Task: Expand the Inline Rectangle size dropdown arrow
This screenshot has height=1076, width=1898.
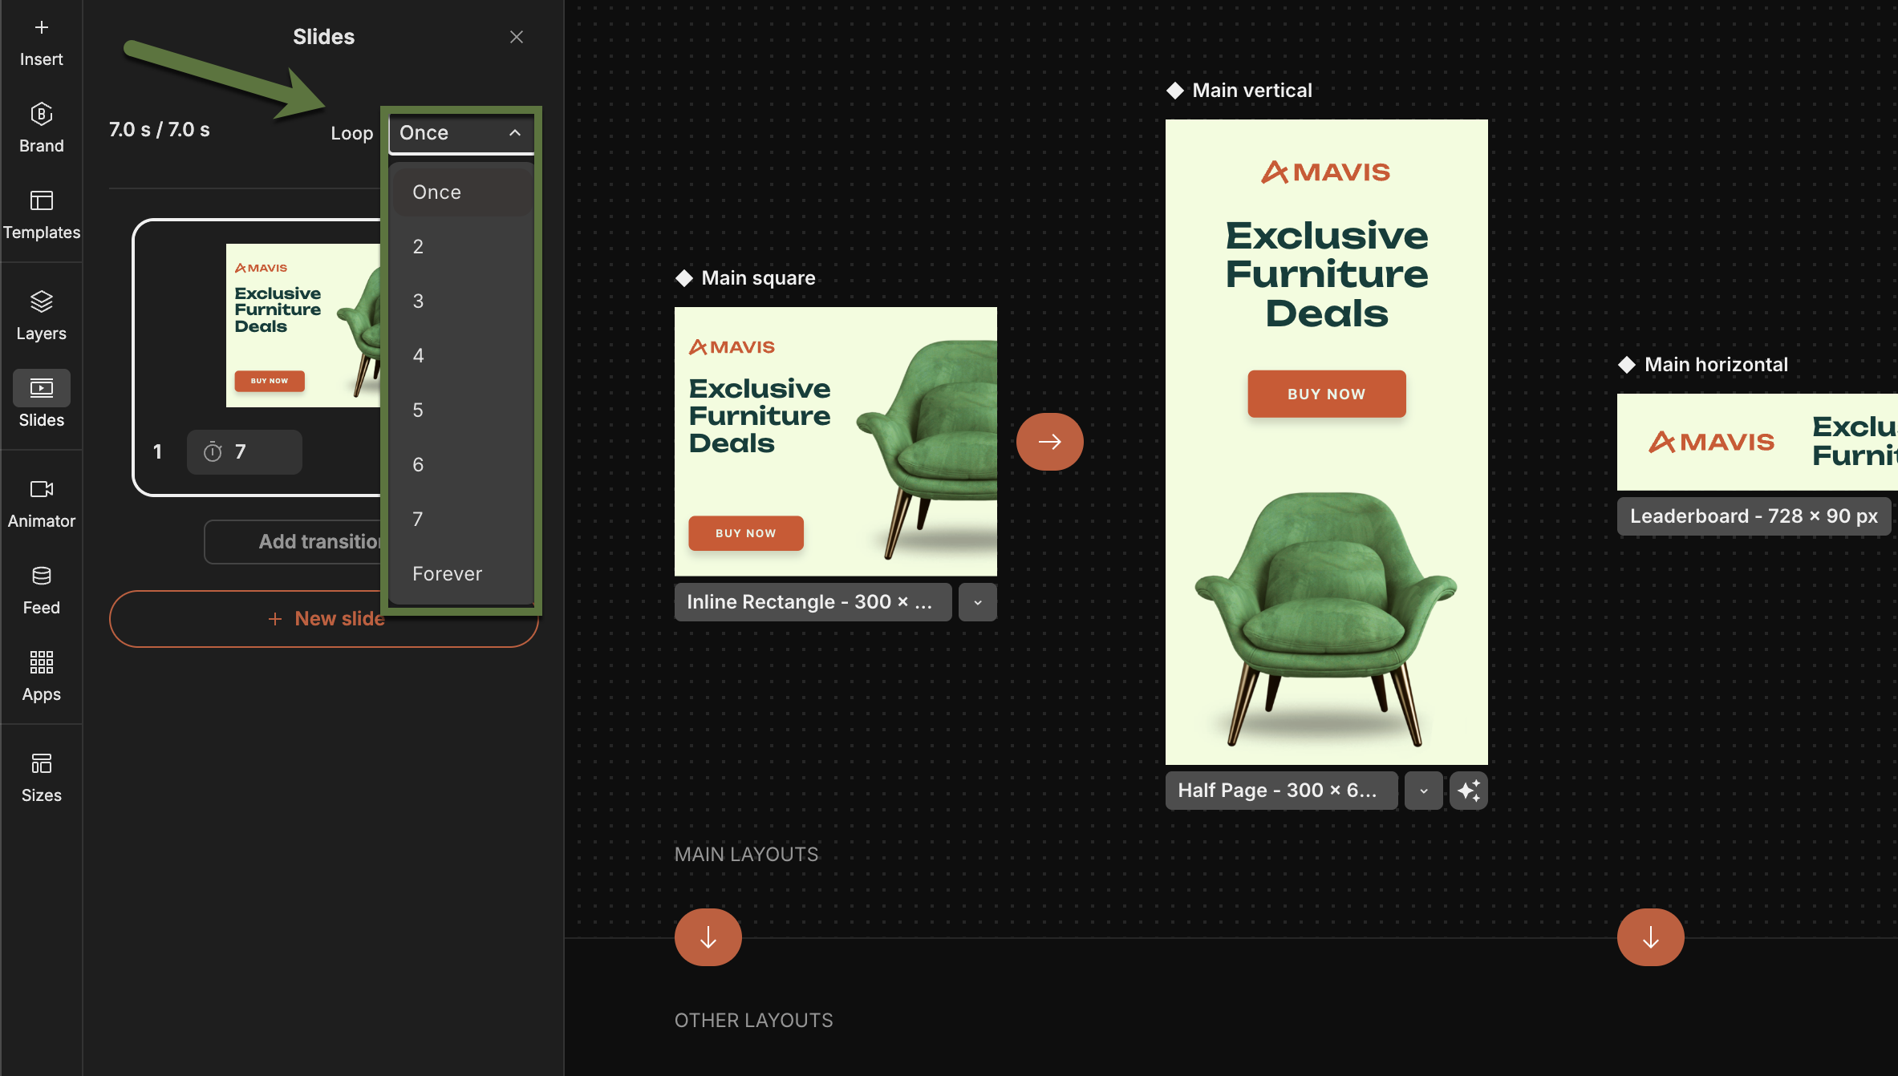Action: coord(977,602)
